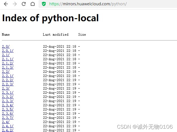Select the modified date of the 2.0/ row
The width and height of the screenshot is (177, 132).
coord(59,47)
